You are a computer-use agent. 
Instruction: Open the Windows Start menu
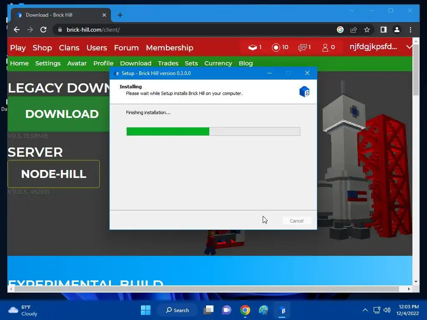[146, 310]
